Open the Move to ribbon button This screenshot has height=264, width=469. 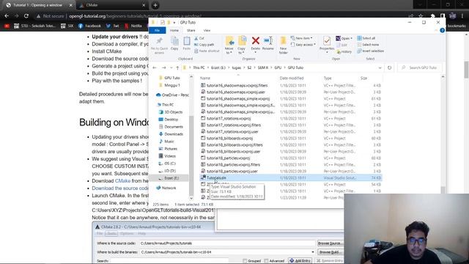[229, 45]
